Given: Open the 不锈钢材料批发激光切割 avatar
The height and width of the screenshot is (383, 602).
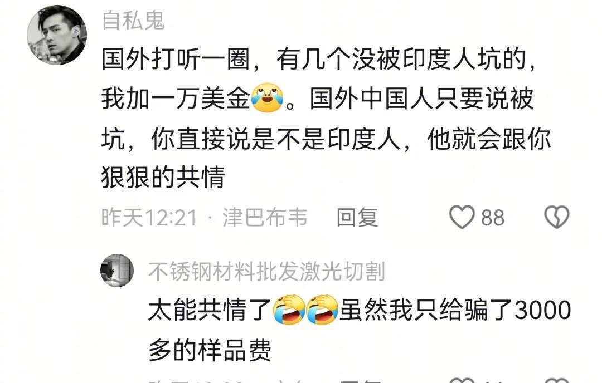Looking at the screenshot, I should (x=116, y=271).
